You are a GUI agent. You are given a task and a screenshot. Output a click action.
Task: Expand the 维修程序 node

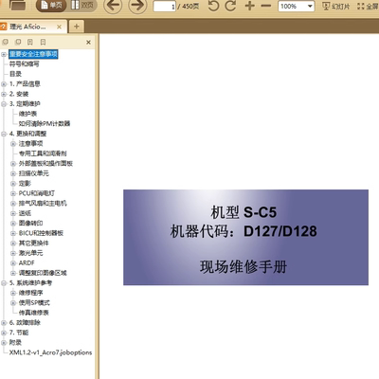point(13,293)
